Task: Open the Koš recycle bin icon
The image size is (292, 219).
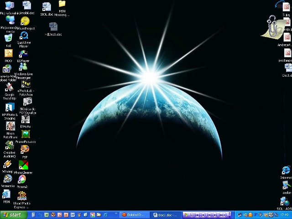Action: tap(9, 38)
